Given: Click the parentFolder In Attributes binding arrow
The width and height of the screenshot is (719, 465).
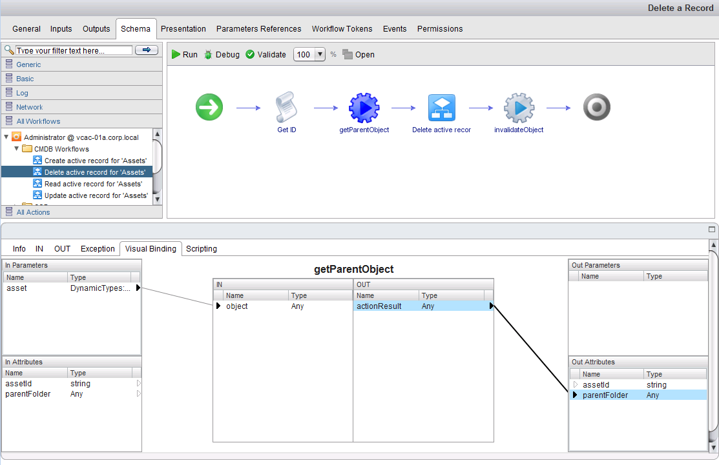Looking at the screenshot, I should [x=138, y=393].
